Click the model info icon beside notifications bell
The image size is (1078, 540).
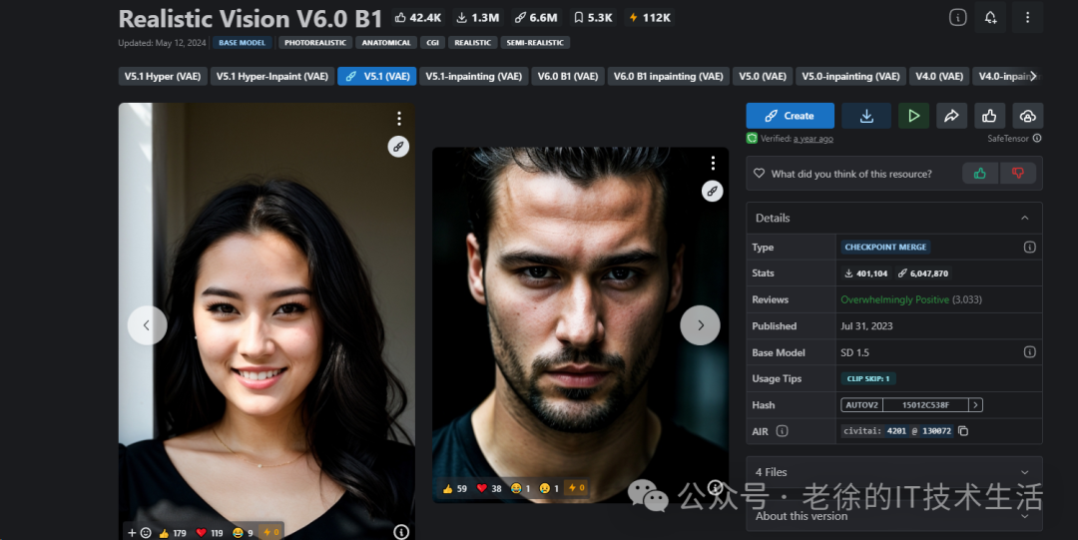coord(957,17)
